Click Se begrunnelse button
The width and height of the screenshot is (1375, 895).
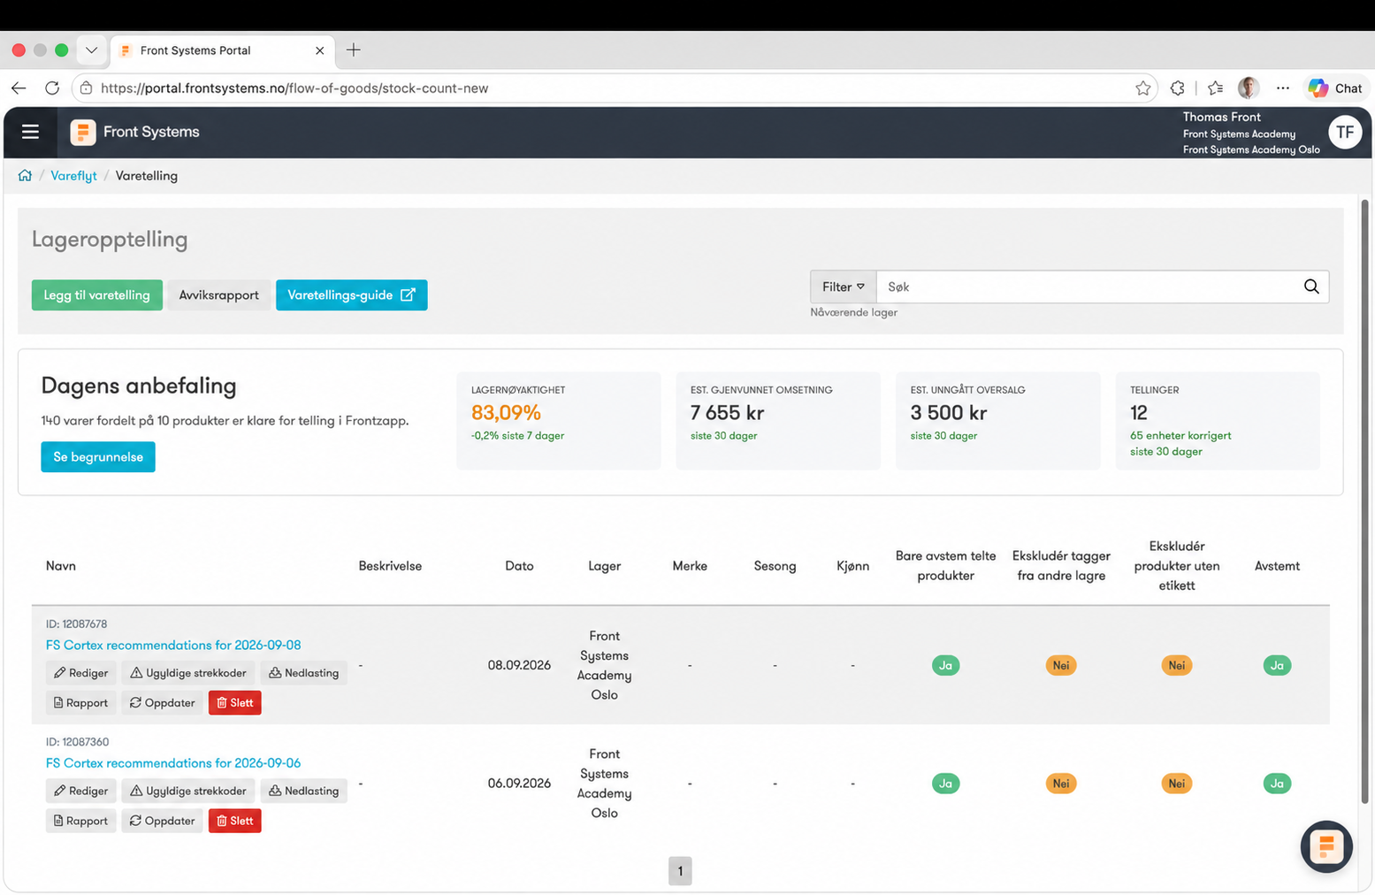[x=98, y=457]
